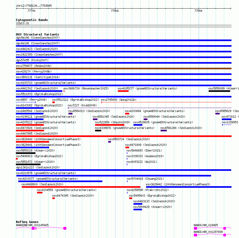Viewport: 239px width, 238px height.
Task: Select nsv428270 (Perry2008b) label
Action: pyautogui.click(x=34, y=71)
